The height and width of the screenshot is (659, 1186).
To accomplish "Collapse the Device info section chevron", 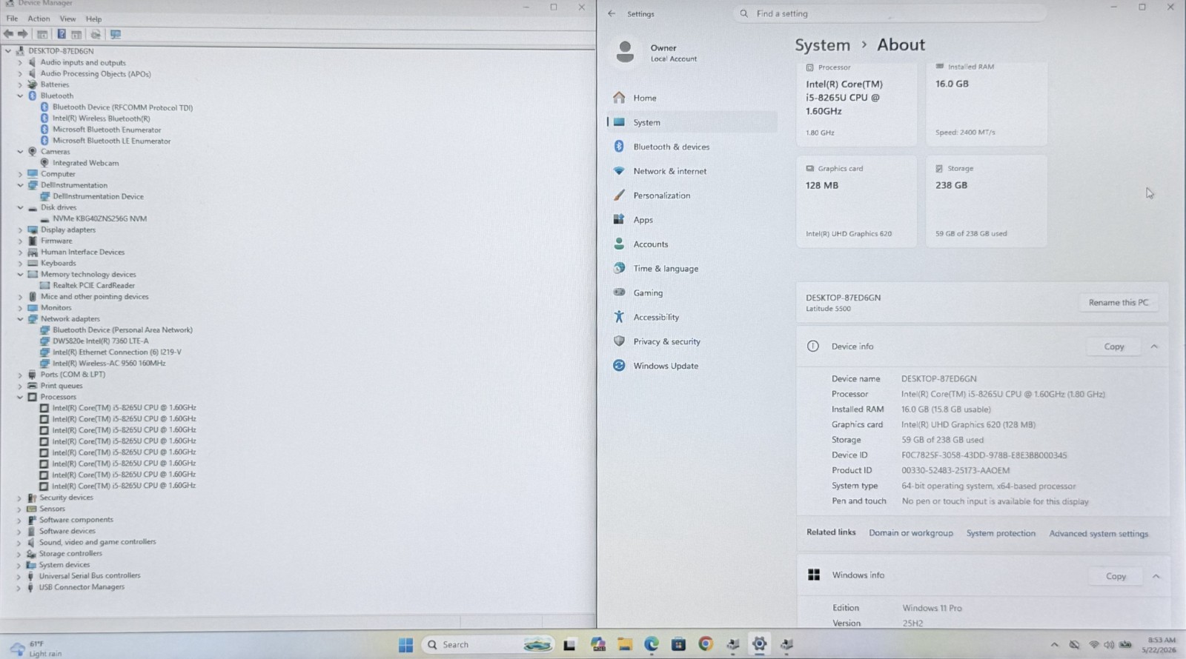I will pyautogui.click(x=1154, y=347).
